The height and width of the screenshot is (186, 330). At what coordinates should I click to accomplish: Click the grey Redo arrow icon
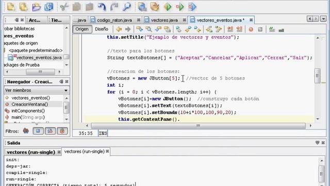114,7
